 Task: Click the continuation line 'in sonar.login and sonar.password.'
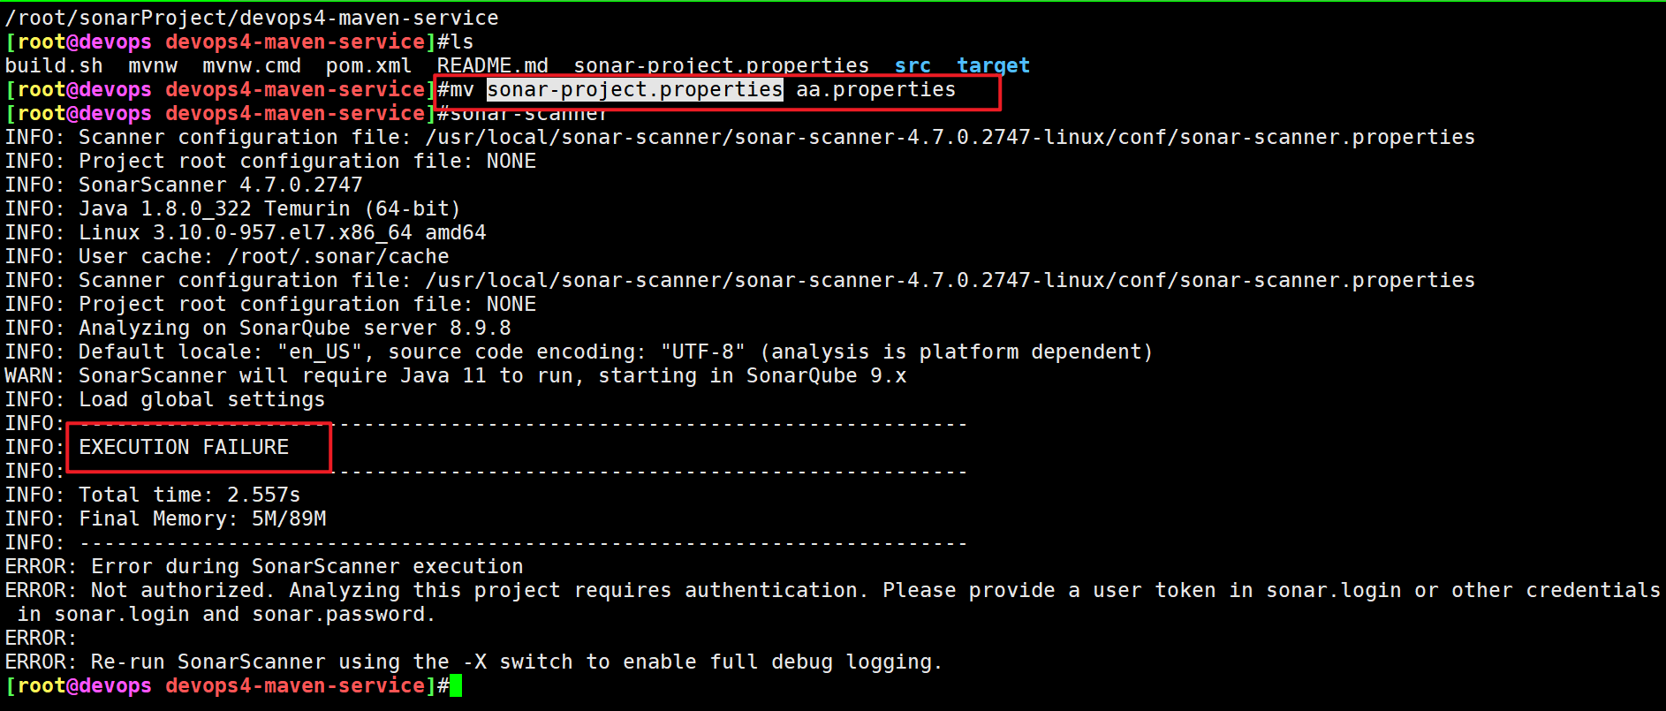[x=226, y=614]
